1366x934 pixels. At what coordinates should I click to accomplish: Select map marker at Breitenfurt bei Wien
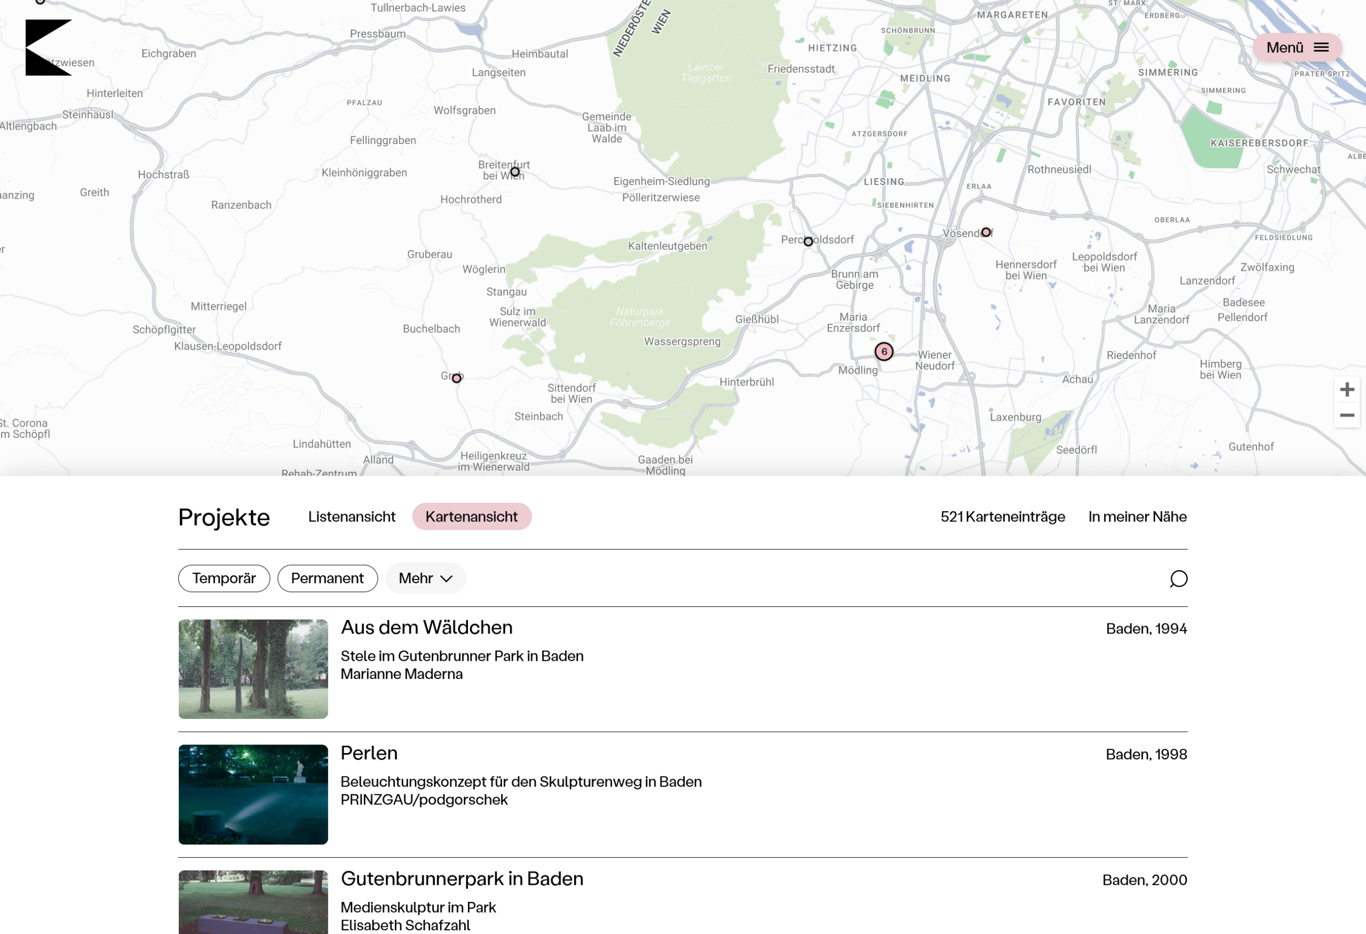515,172
